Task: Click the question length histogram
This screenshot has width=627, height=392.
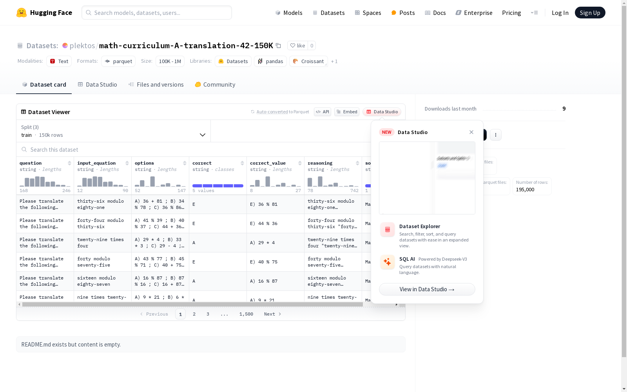Action: [x=45, y=181]
